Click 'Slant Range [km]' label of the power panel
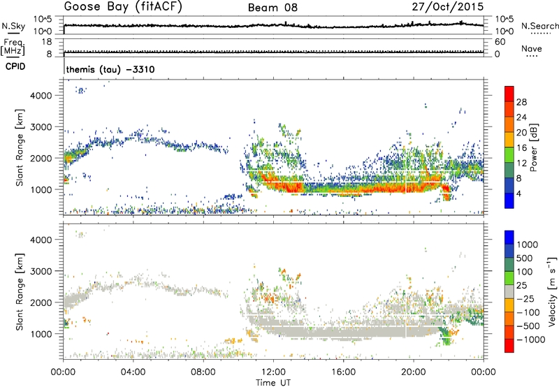The width and height of the screenshot is (559, 387). (x=20, y=147)
